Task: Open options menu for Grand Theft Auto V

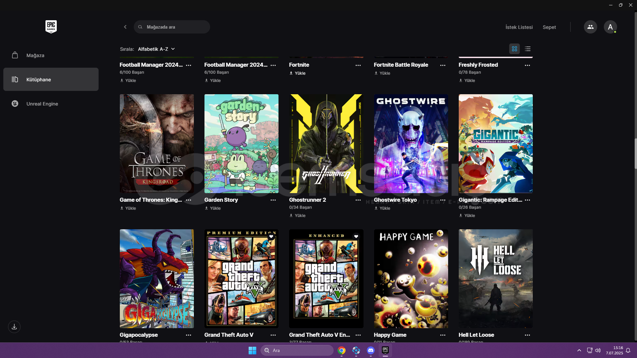Action: point(273,335)
